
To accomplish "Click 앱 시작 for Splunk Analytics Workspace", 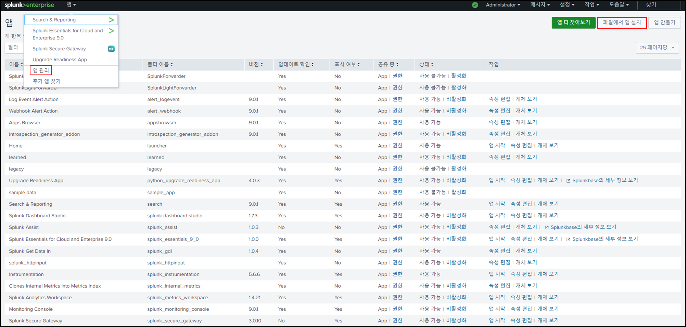I will (x=497, y=298).
